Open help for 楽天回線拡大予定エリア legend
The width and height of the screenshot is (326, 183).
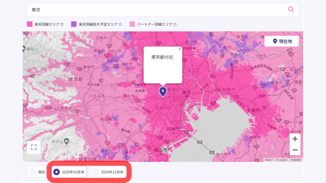pyautogui.click(x=120, y=24)
